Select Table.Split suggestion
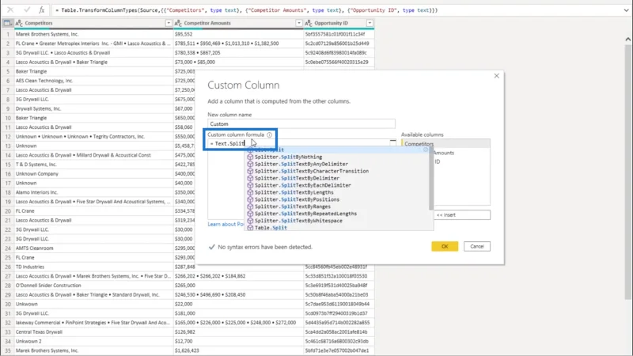The height and width of the screenshot is (356, 633). pyautogui.click(x=271, y=228)
